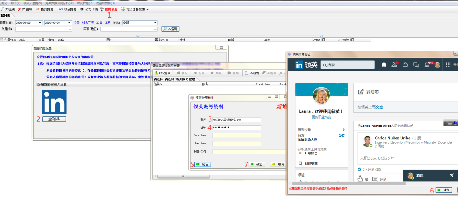Click 过去三天 date filter link
The height and width of the screenshot is (216, 458).
click(x=88, y=23)
